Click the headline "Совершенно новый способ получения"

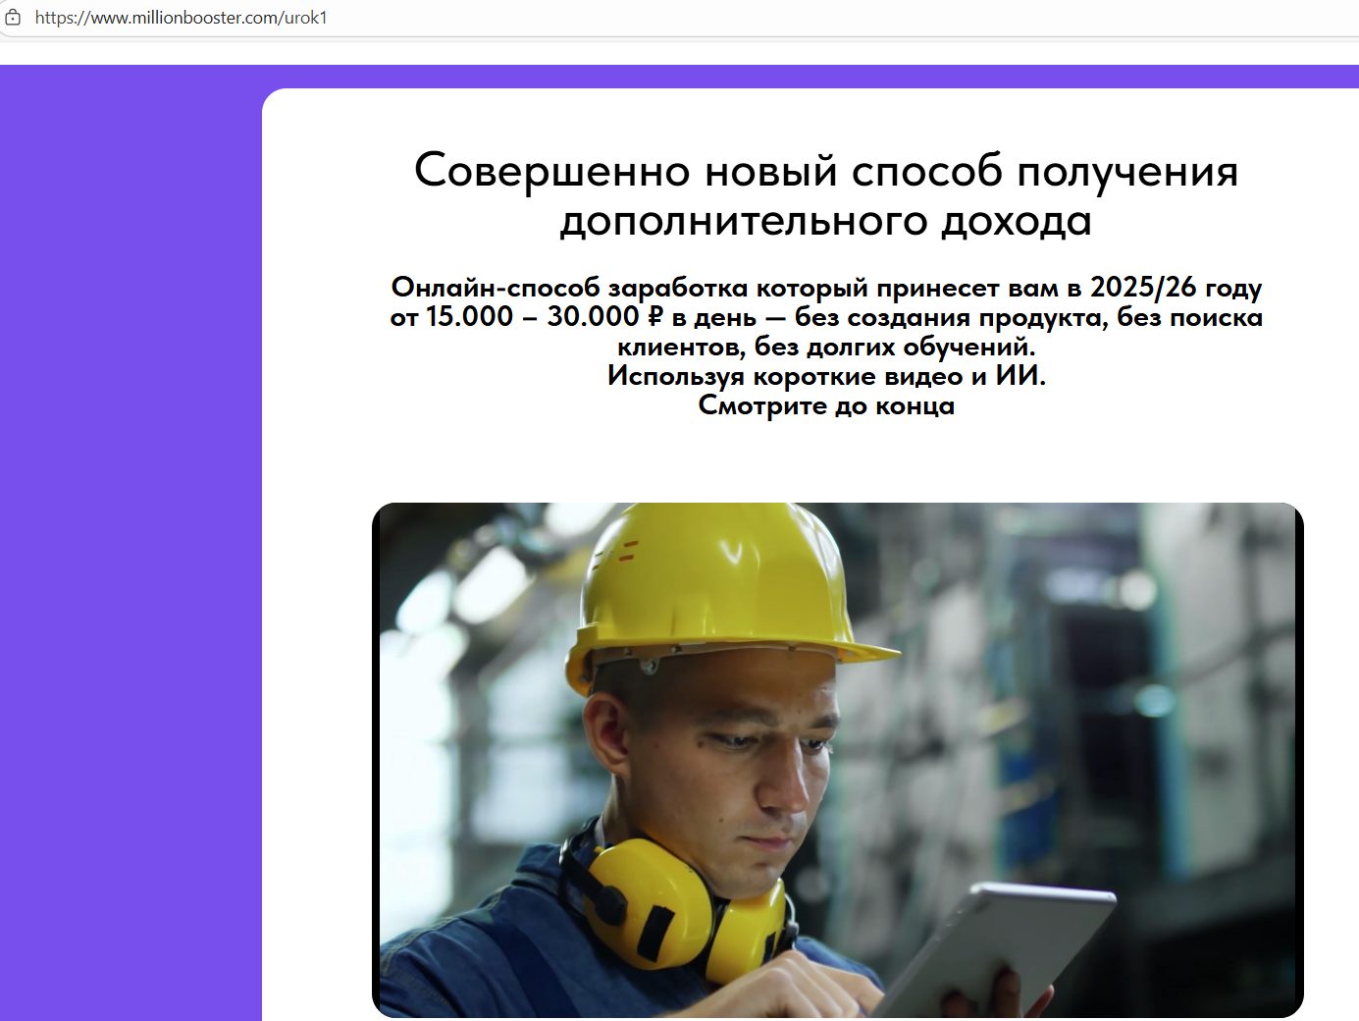tap(825, 171)
